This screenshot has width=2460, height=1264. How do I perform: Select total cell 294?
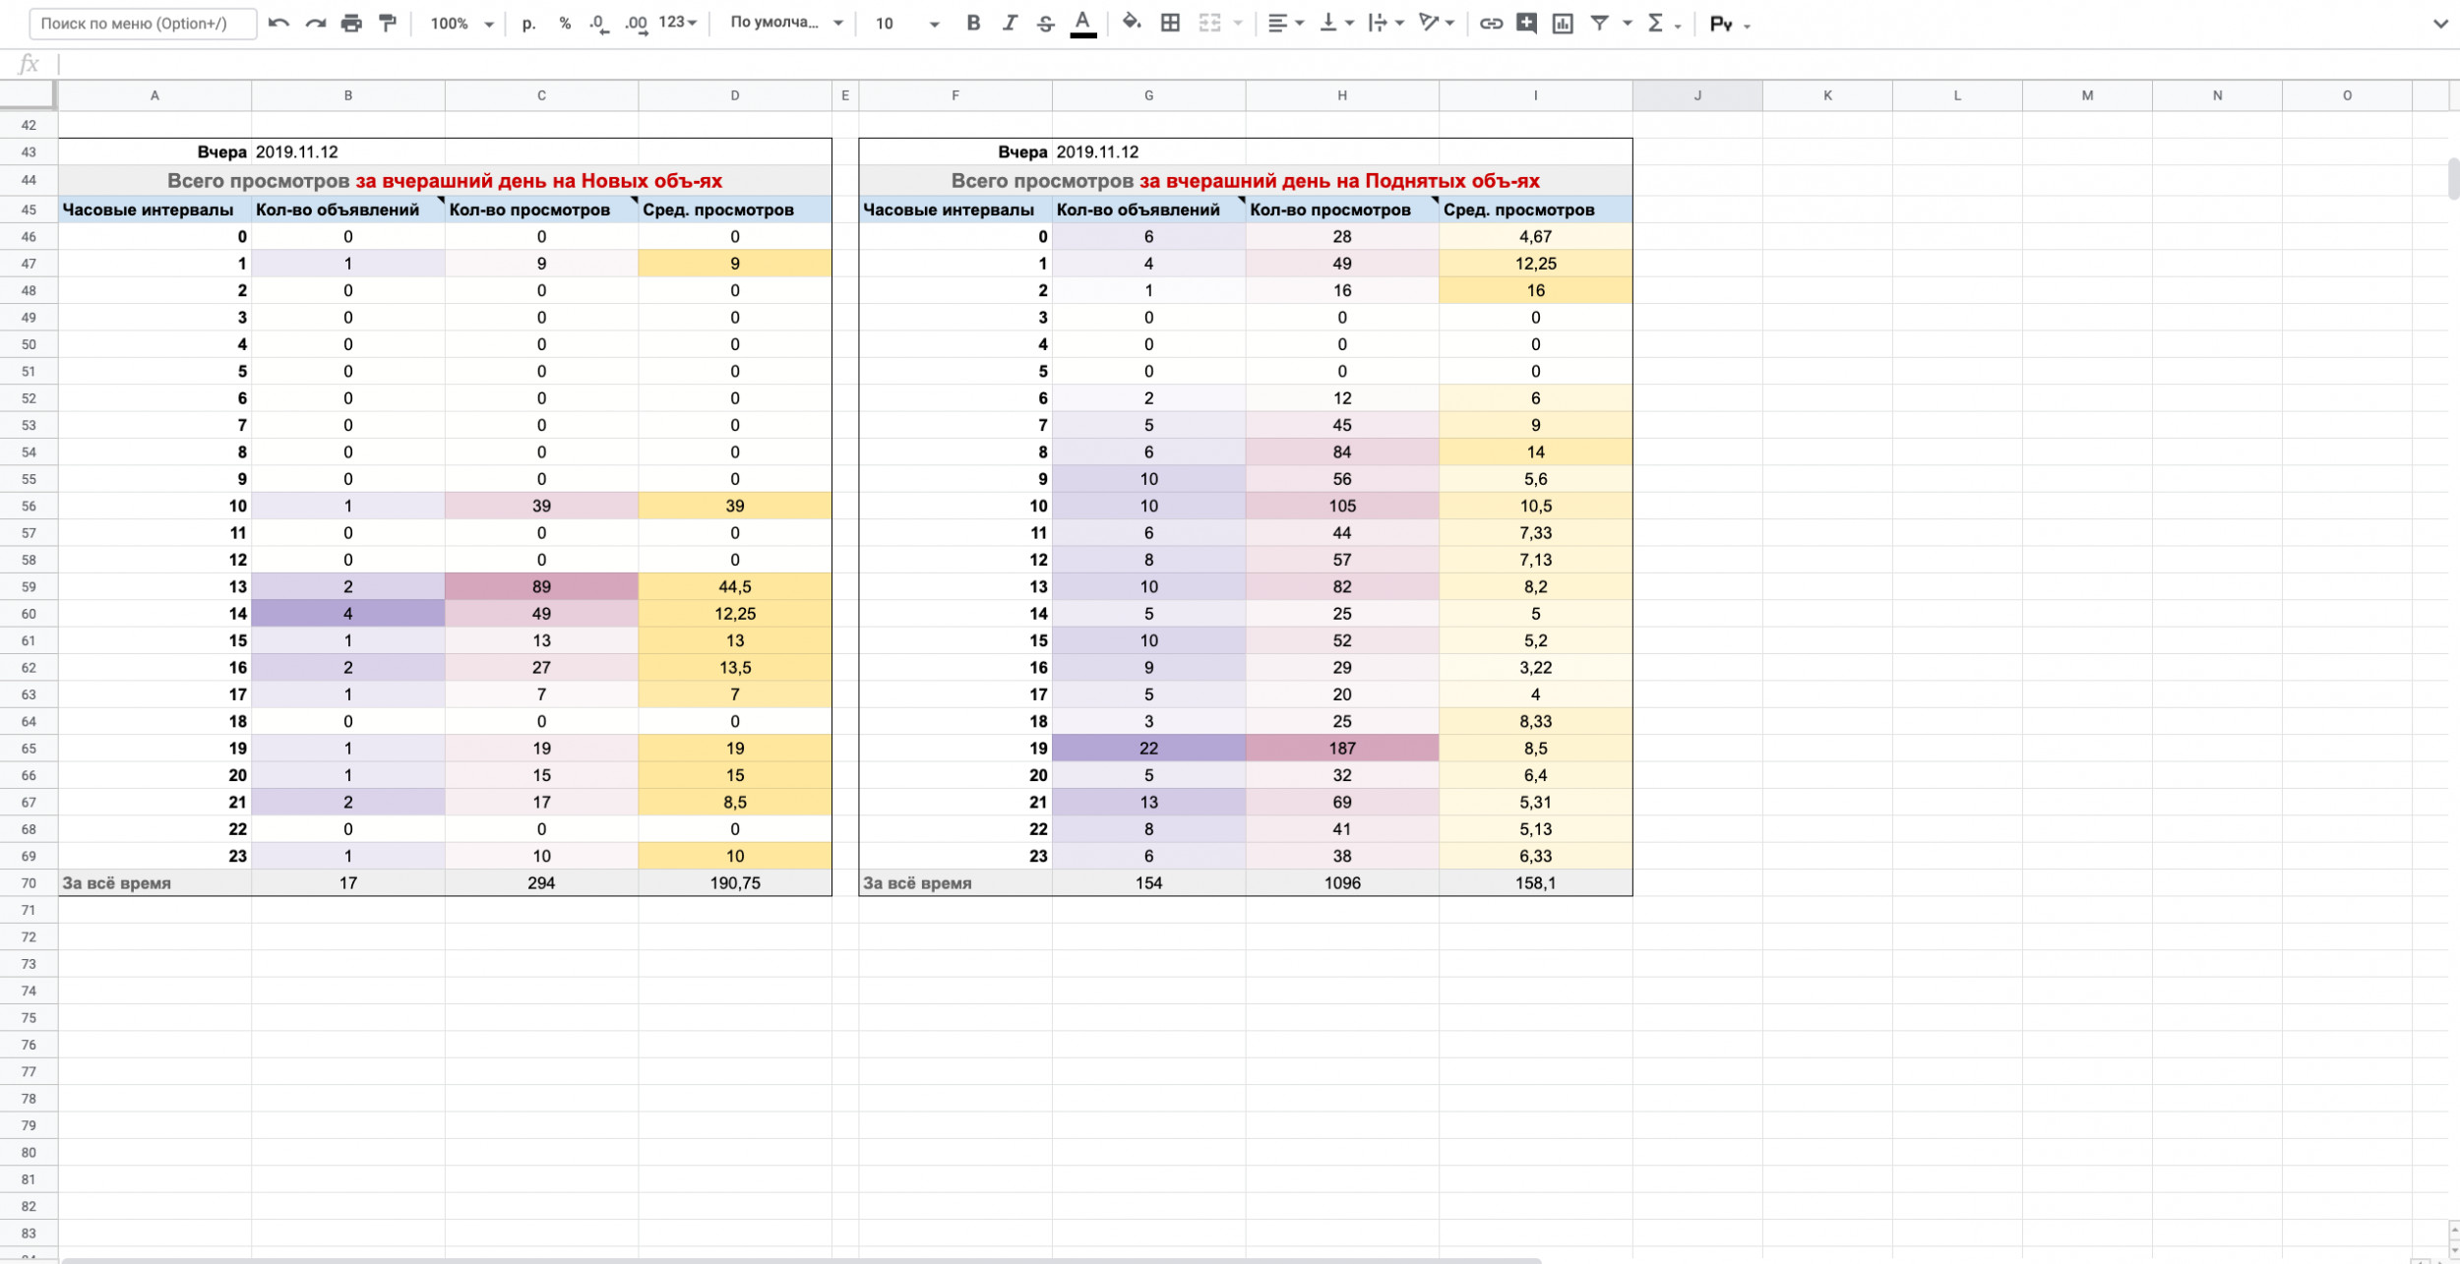541,883
